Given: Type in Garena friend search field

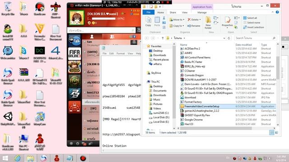Looking at the screenshot, I should pos(101,30).
